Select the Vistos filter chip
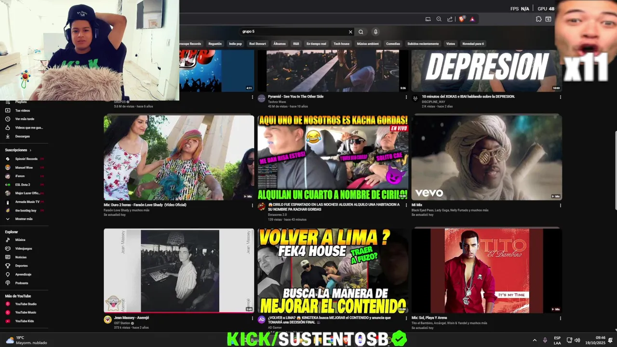The image size is (617, 347). [x=450, y=44]
